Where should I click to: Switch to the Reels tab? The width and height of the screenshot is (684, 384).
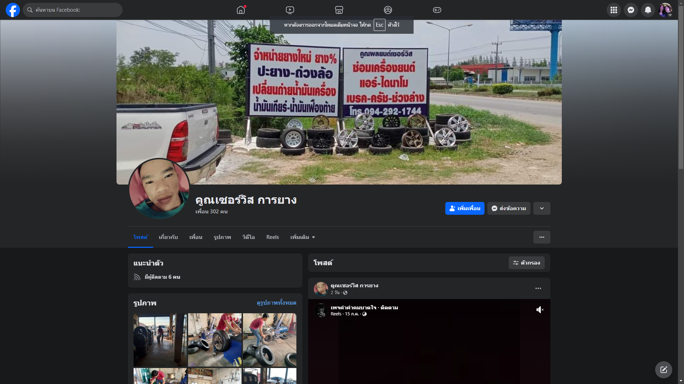click(273, 237)
